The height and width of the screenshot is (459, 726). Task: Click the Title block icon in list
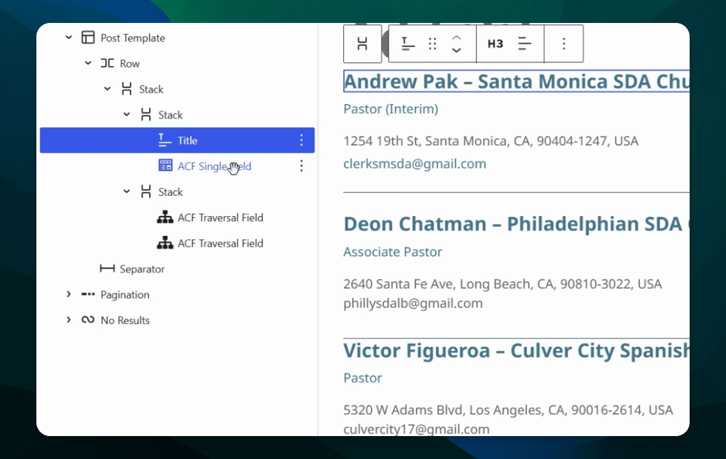(165, 140)
